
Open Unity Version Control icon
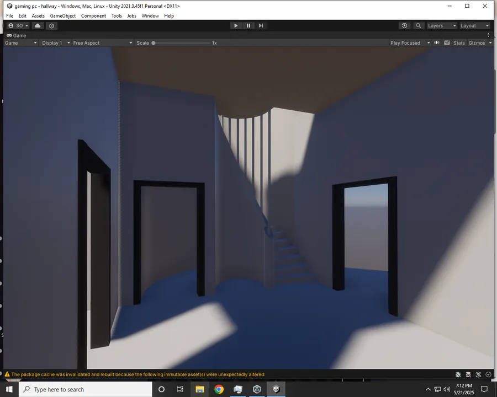point(52,26)
